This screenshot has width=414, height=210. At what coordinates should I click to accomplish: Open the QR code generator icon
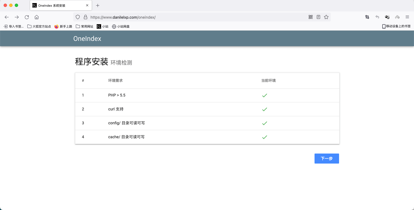311,17
